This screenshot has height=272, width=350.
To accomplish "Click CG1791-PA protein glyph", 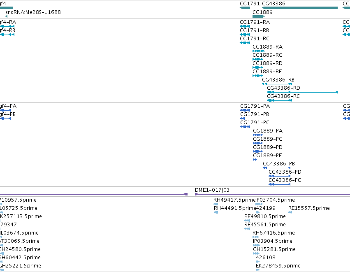I will click(x=245, y=110).
